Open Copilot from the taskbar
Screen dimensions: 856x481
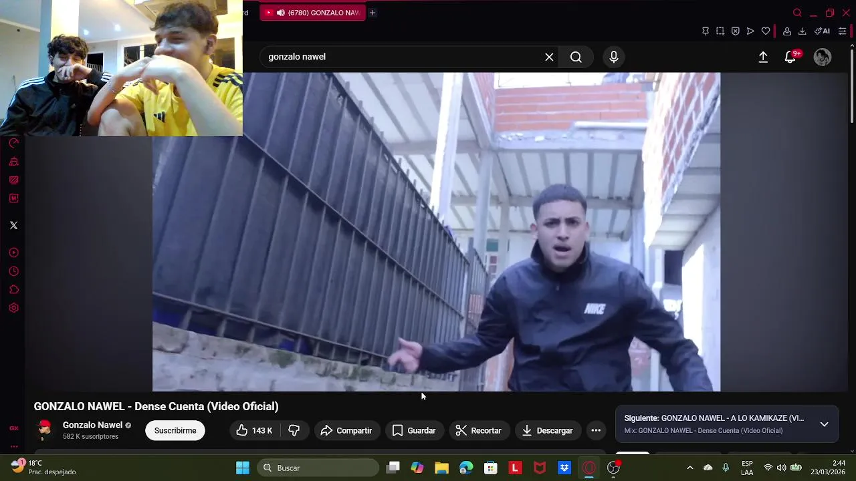417,468
